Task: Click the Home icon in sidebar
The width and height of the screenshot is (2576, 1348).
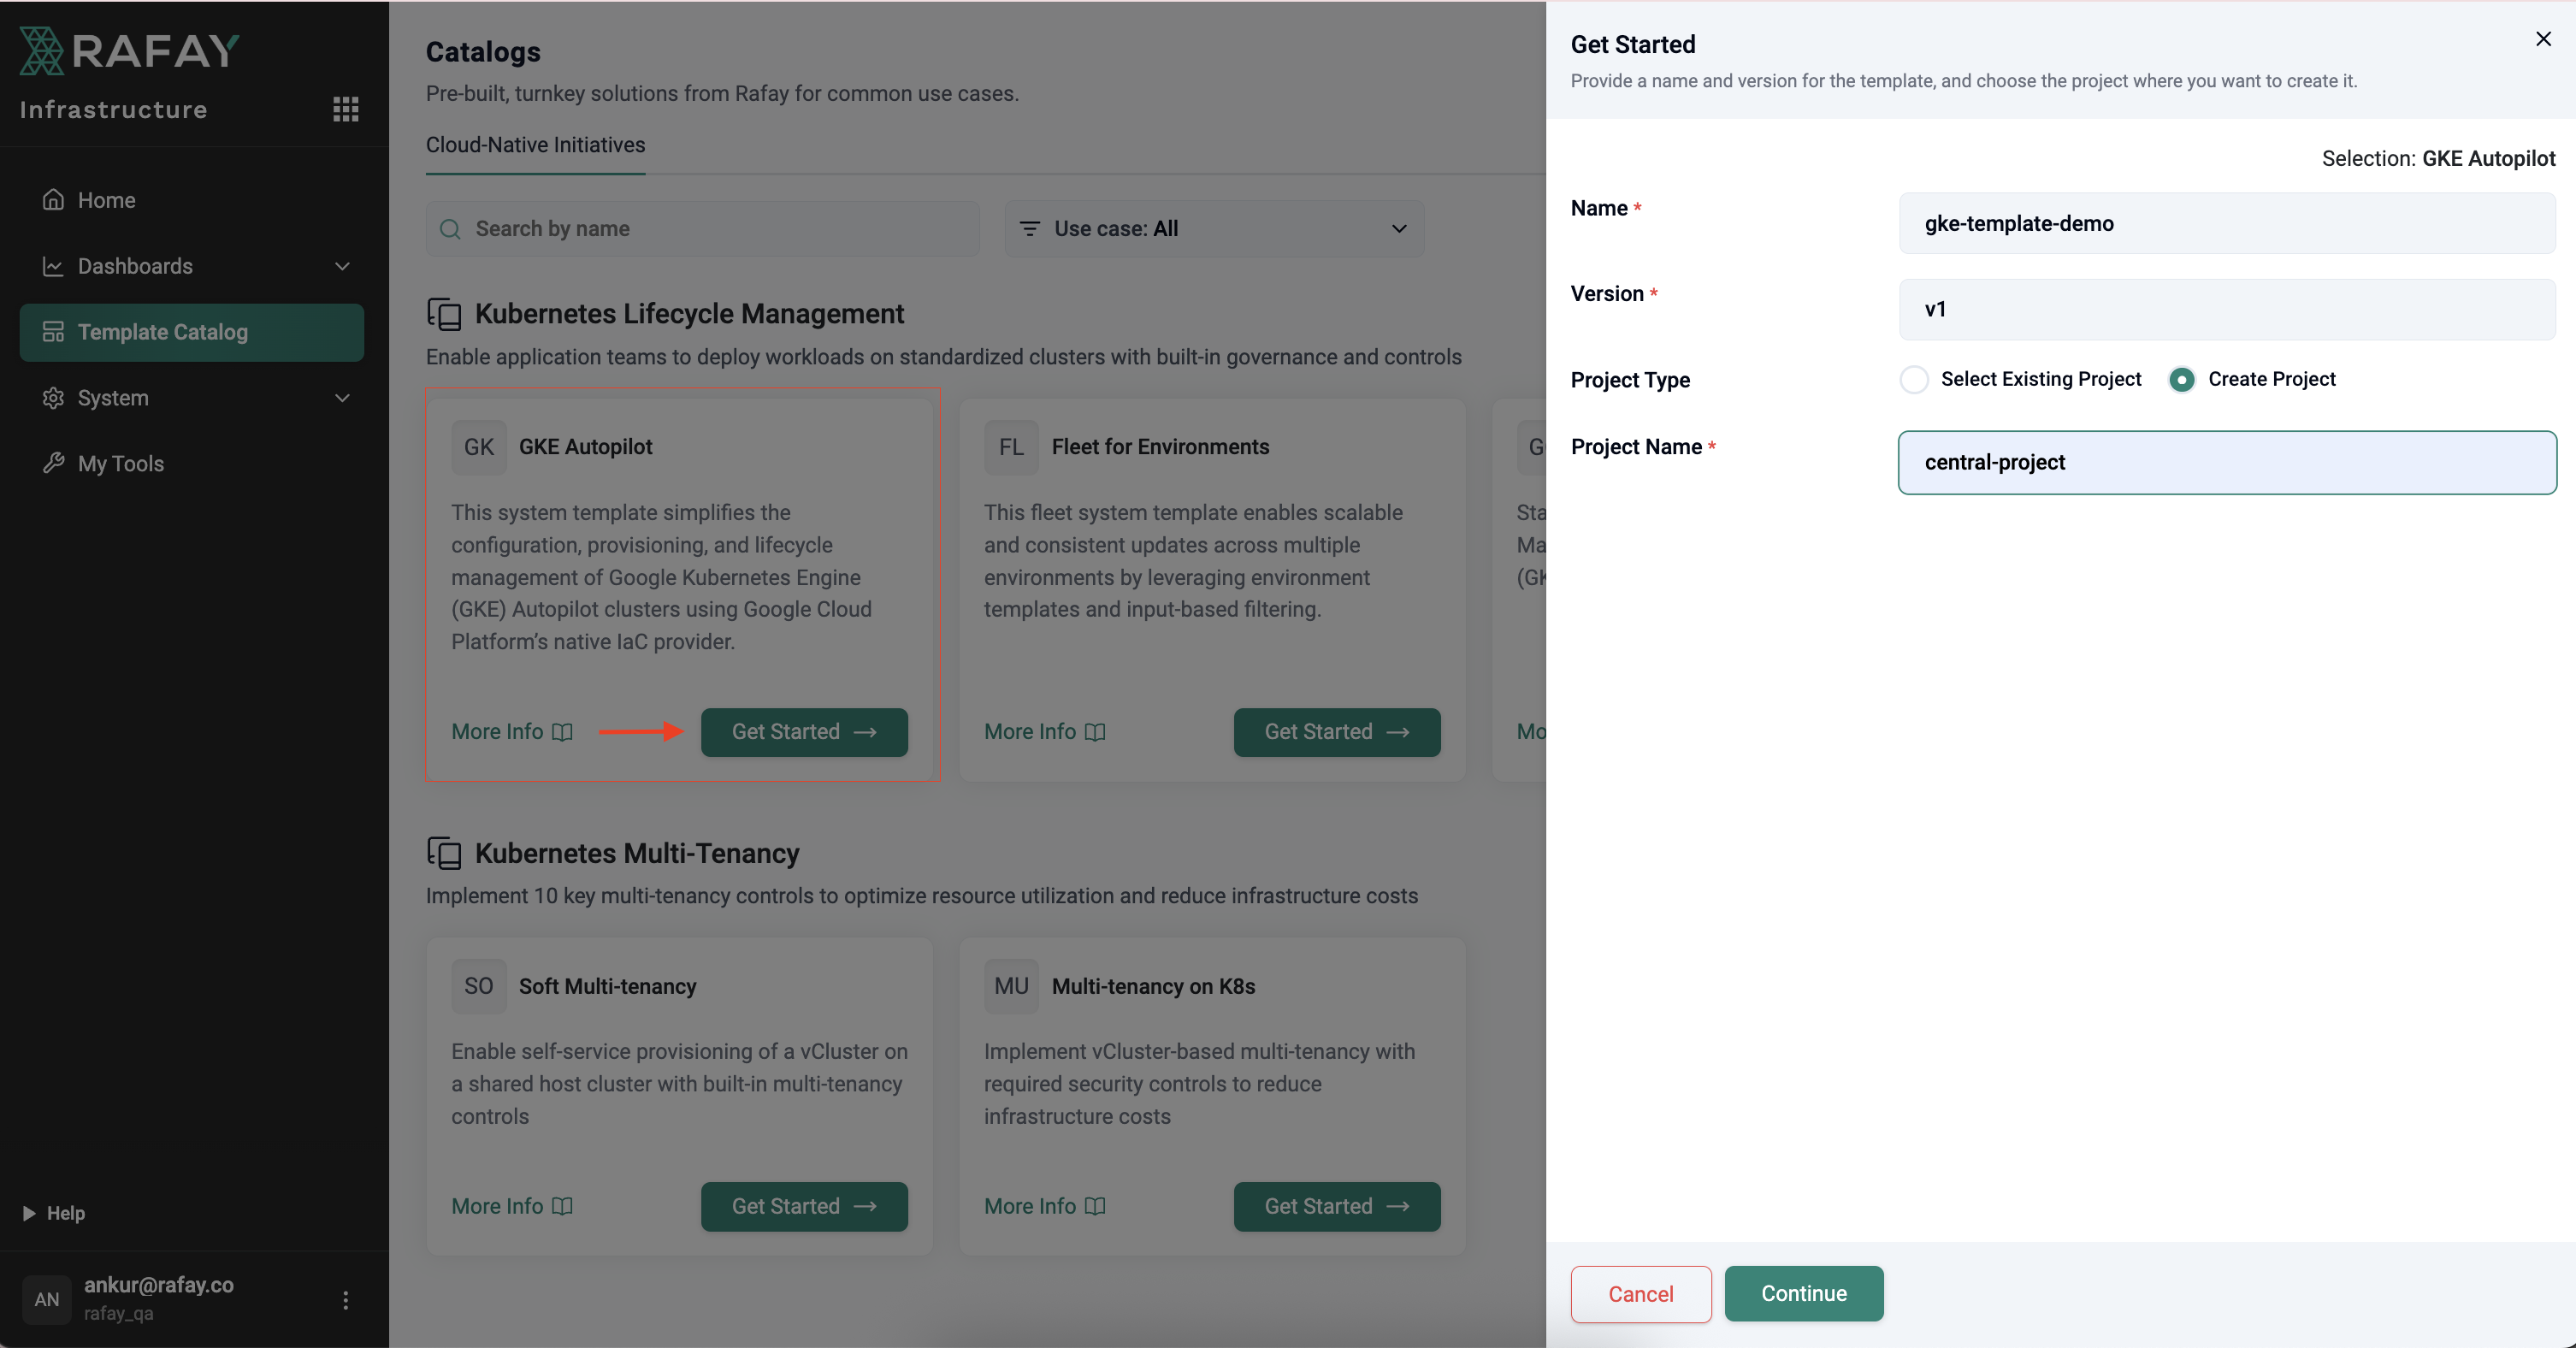Action: [53, 200]
